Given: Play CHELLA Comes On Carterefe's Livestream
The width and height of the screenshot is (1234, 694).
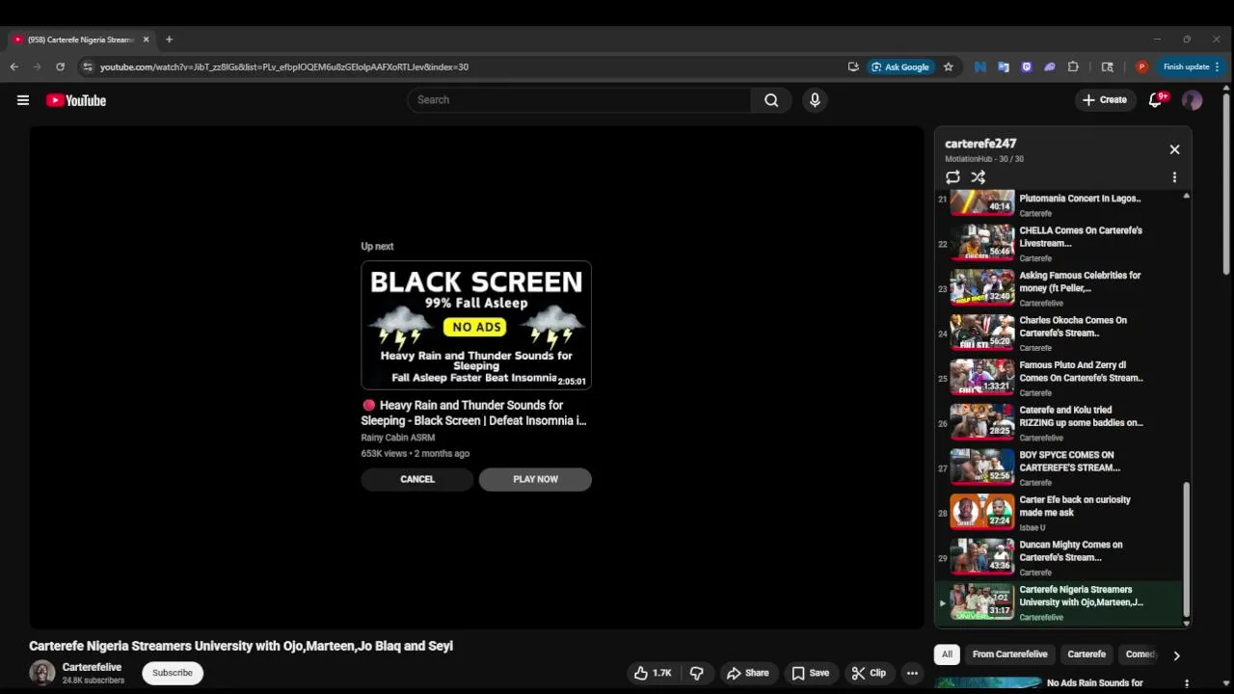Looking at the screenshot, I should (1060, 243).
